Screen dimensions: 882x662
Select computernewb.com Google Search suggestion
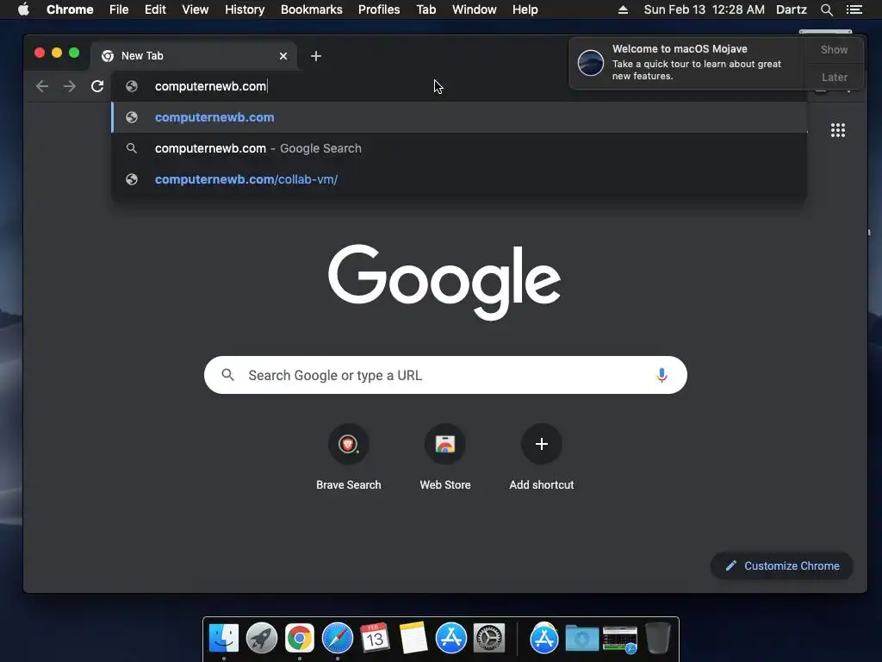tap(458, 148)
